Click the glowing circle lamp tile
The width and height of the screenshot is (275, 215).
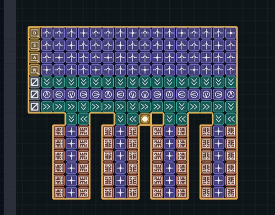tap(145, 119)
